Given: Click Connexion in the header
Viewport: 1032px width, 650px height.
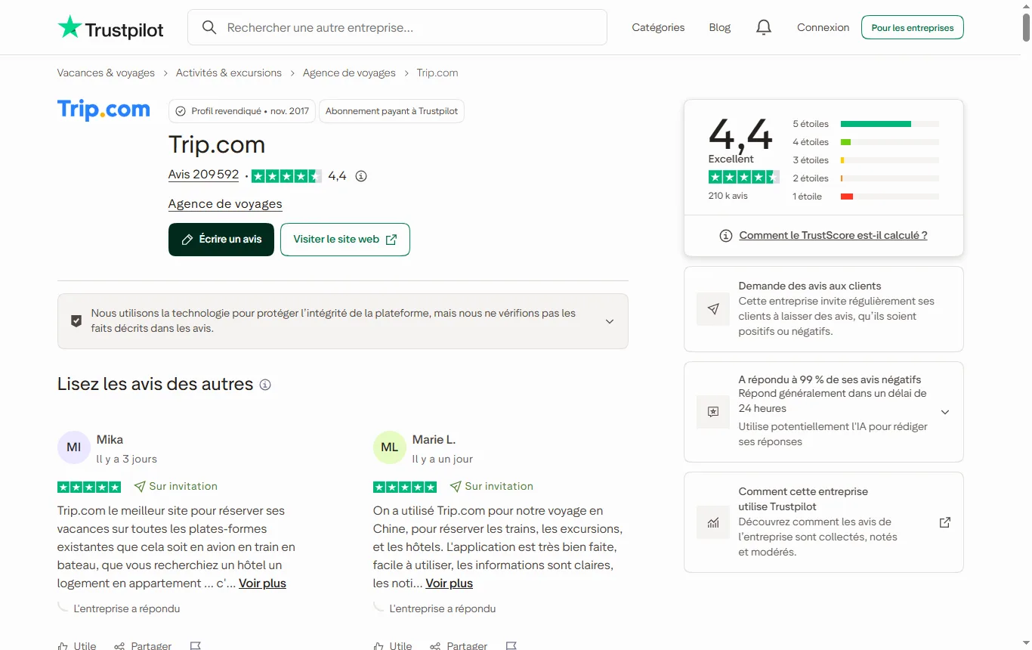Looking at the screenshot, I should coord(823,27).
